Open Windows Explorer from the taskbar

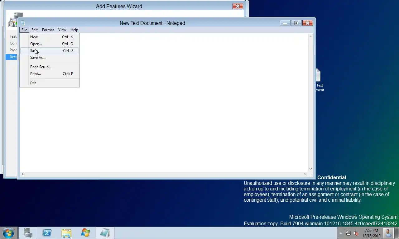(x=66, y=233)
